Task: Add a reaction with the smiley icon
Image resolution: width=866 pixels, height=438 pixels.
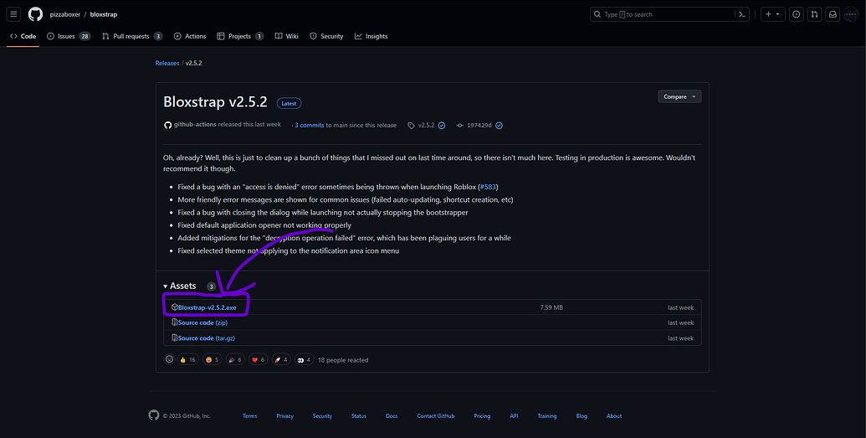Action: click(x=170, y=359)
